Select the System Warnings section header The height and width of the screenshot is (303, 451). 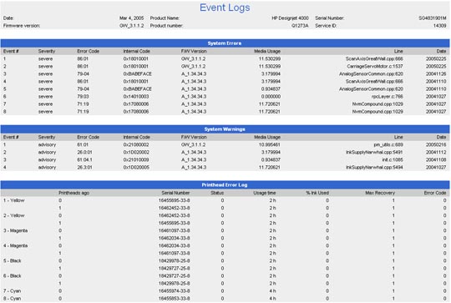tap(225, 129)
